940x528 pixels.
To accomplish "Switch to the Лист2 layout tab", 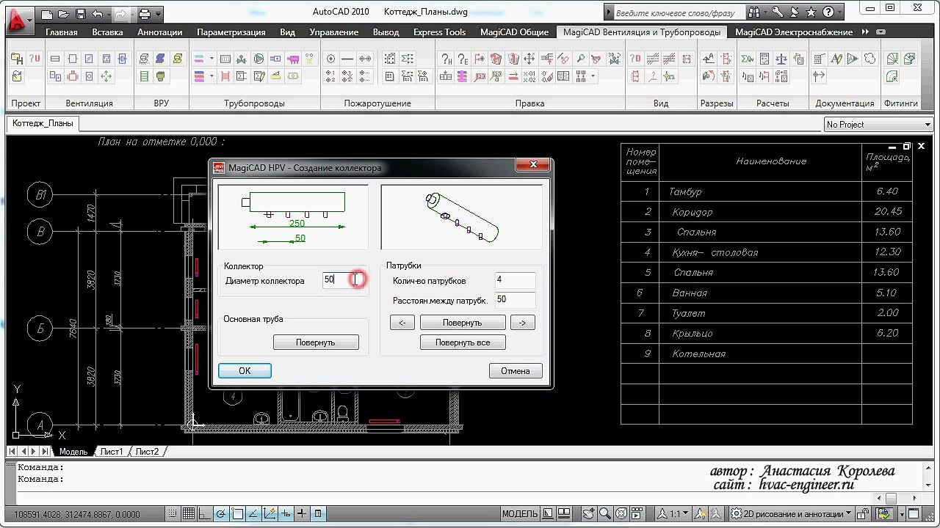I will point(147,452).
